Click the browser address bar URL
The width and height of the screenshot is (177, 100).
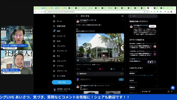coord(61,12)
